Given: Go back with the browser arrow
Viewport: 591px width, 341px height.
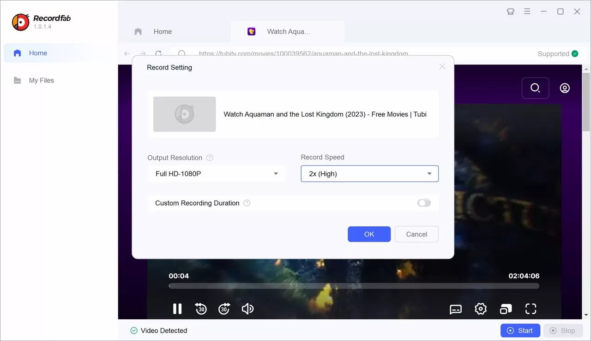Looking at the screenshot, I should coord(127,53).
